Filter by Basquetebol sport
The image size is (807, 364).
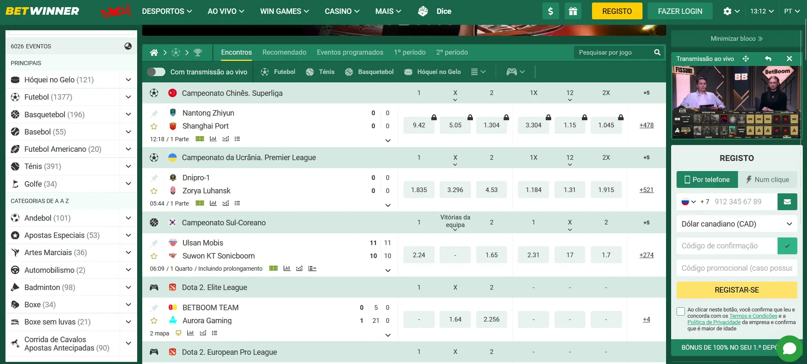(x=369, y=72)
